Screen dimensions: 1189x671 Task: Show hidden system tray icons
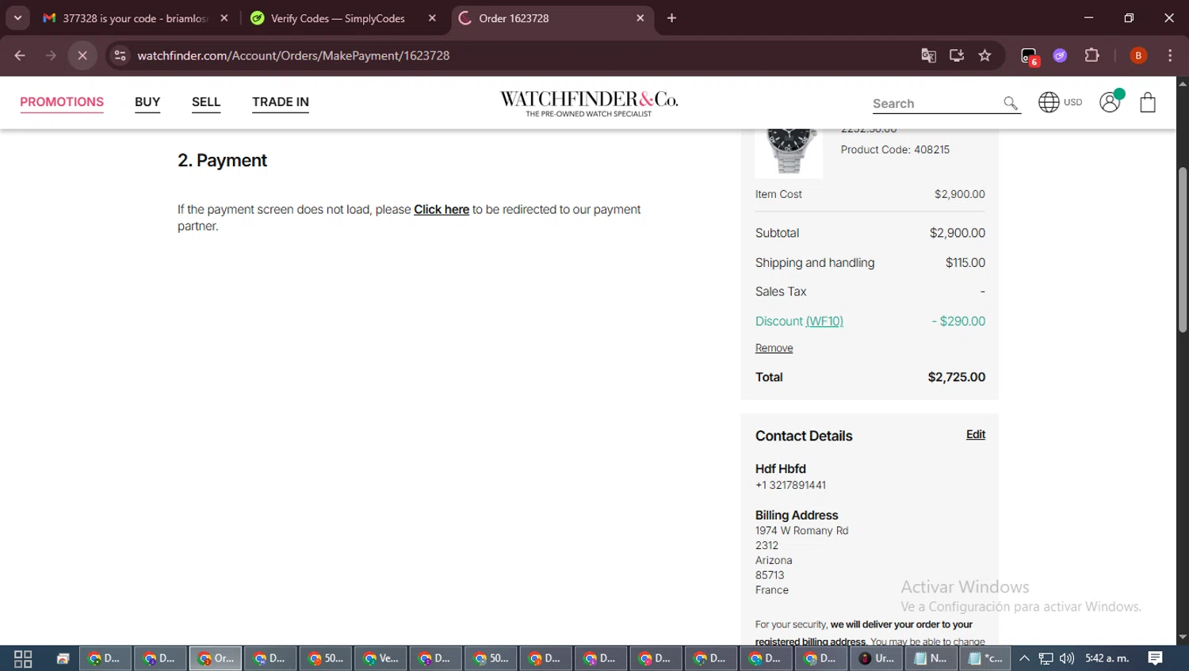pyautogui.click(x=1024, y=658)
